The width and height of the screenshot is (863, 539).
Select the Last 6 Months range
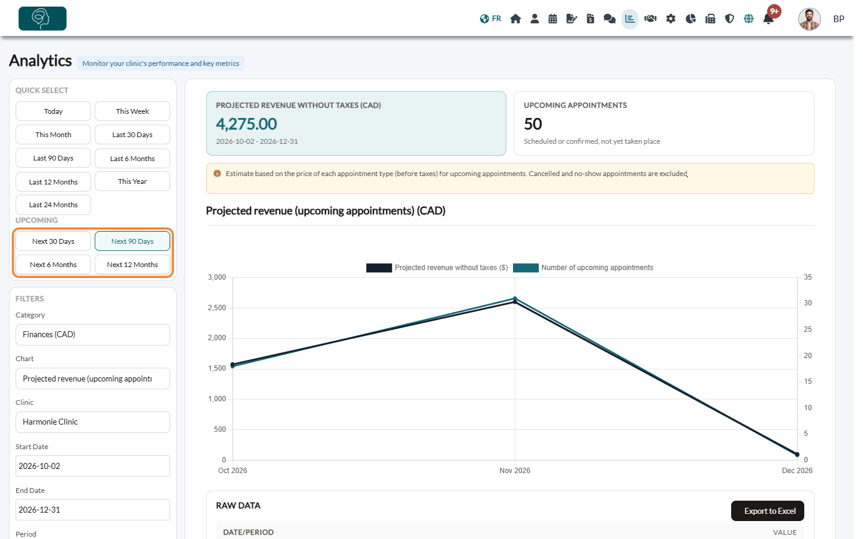coord(132,158)
